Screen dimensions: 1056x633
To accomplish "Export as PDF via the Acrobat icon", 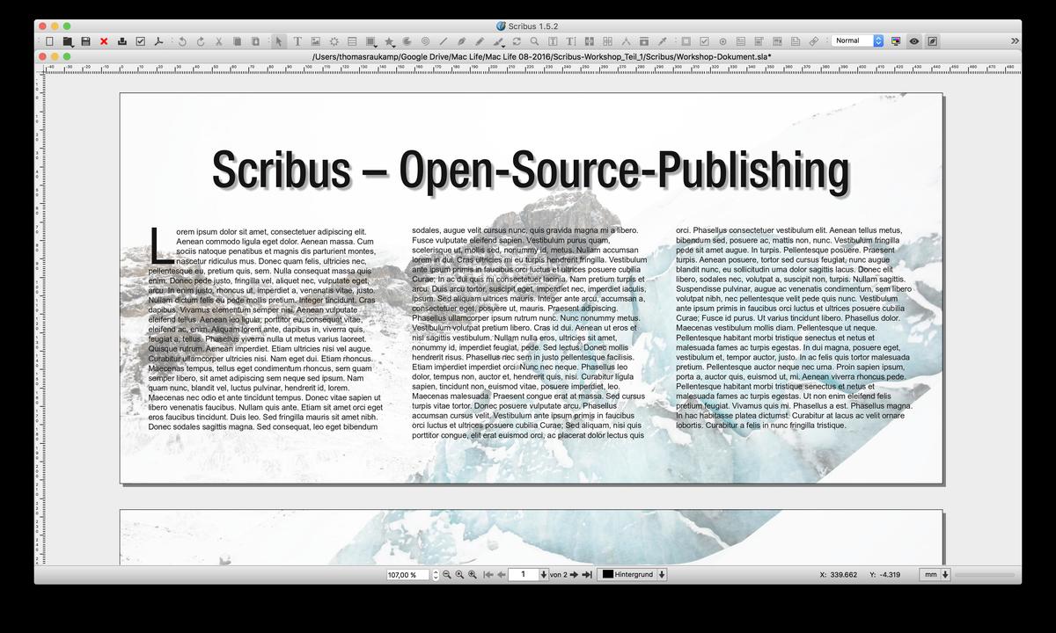I will pos(158,41).
